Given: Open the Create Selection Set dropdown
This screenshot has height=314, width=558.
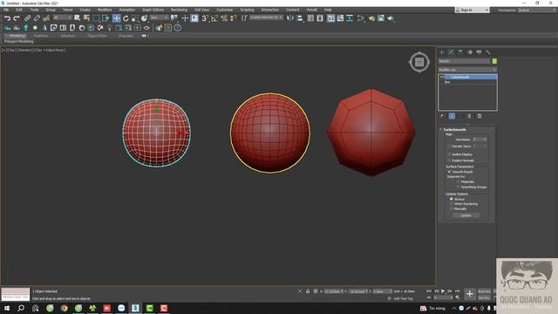Looking at the screenshot, I should (266, 17).
